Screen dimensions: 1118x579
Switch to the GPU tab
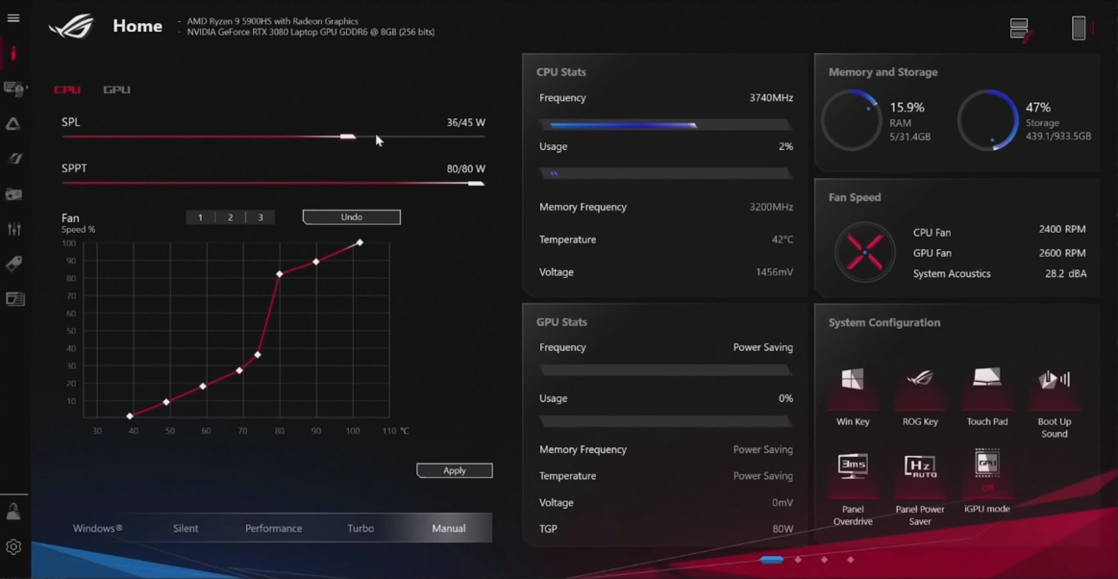[116, 89]
